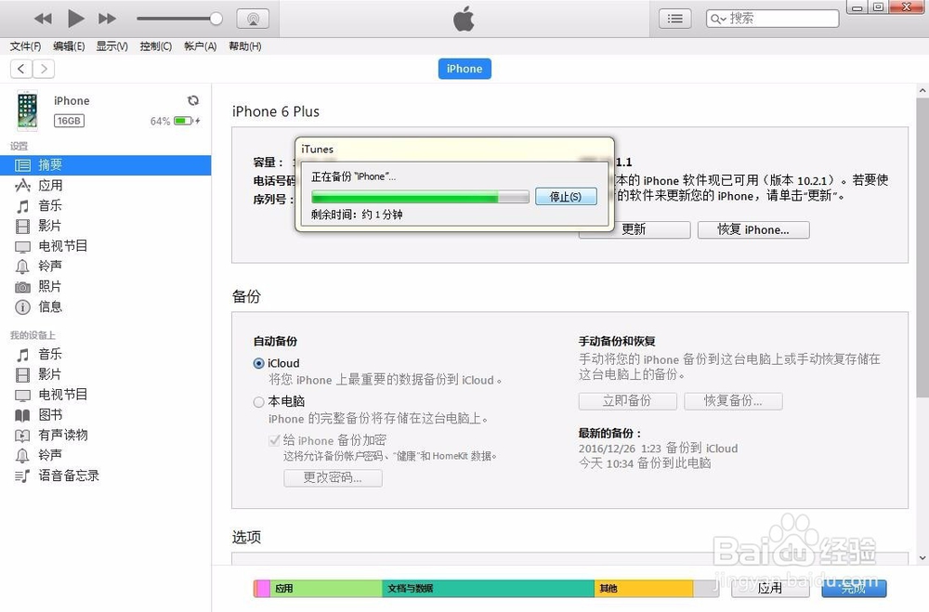Open 音乐 under the 设置 section

[106, 205]
